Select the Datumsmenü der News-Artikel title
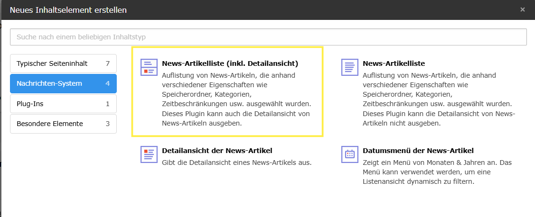This screenshot has height=217, width=535. coord(418,151)
